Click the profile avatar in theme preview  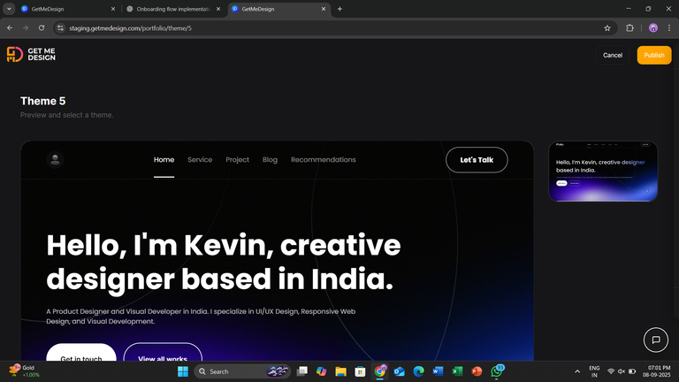(x=55, y=160)
